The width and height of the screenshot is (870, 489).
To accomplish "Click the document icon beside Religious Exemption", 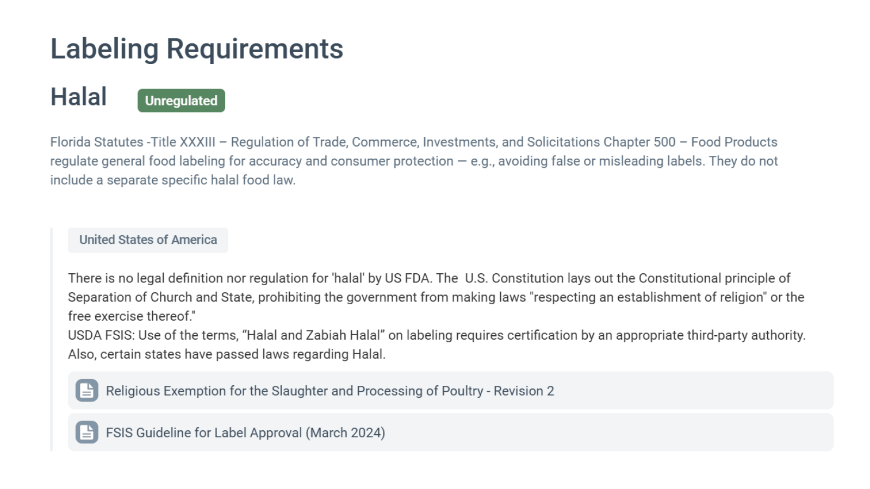I will click(87, 391).
